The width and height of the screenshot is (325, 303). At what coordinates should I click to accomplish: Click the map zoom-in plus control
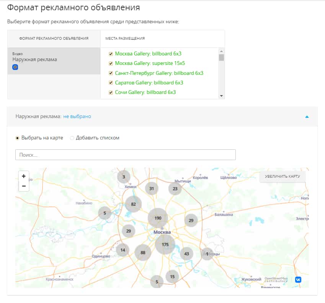click(24, 176)
